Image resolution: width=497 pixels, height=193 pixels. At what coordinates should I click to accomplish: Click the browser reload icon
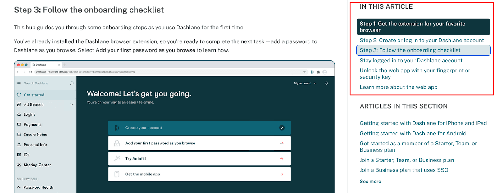[30, 72]
